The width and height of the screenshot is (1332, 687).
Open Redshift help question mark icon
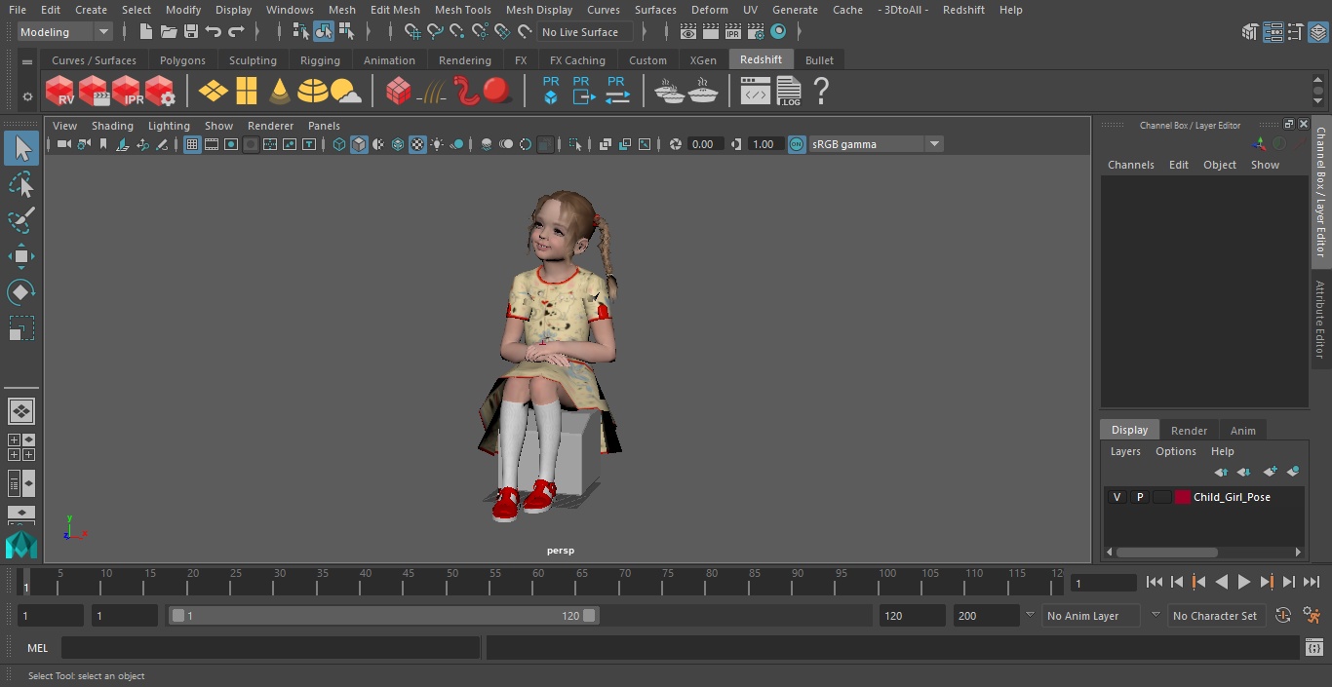click(x=821, y=92)
